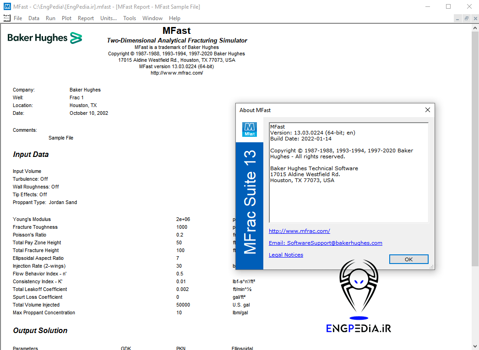Screen dimensions: 479x350
Task: Click the Poisson's Ratio value 0.2
Action: [x=180, y=235]
